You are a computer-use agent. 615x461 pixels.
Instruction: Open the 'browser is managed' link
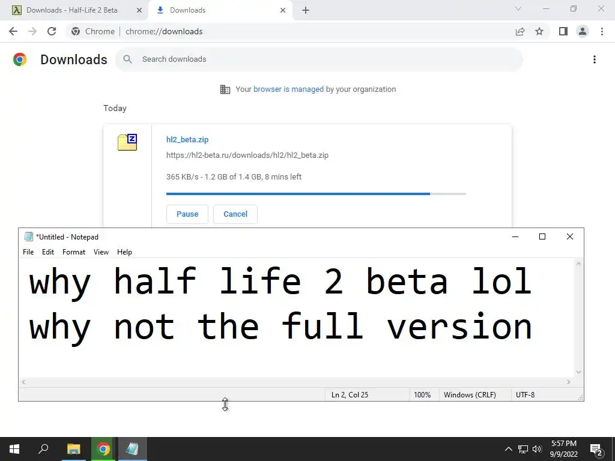(288, 89)
